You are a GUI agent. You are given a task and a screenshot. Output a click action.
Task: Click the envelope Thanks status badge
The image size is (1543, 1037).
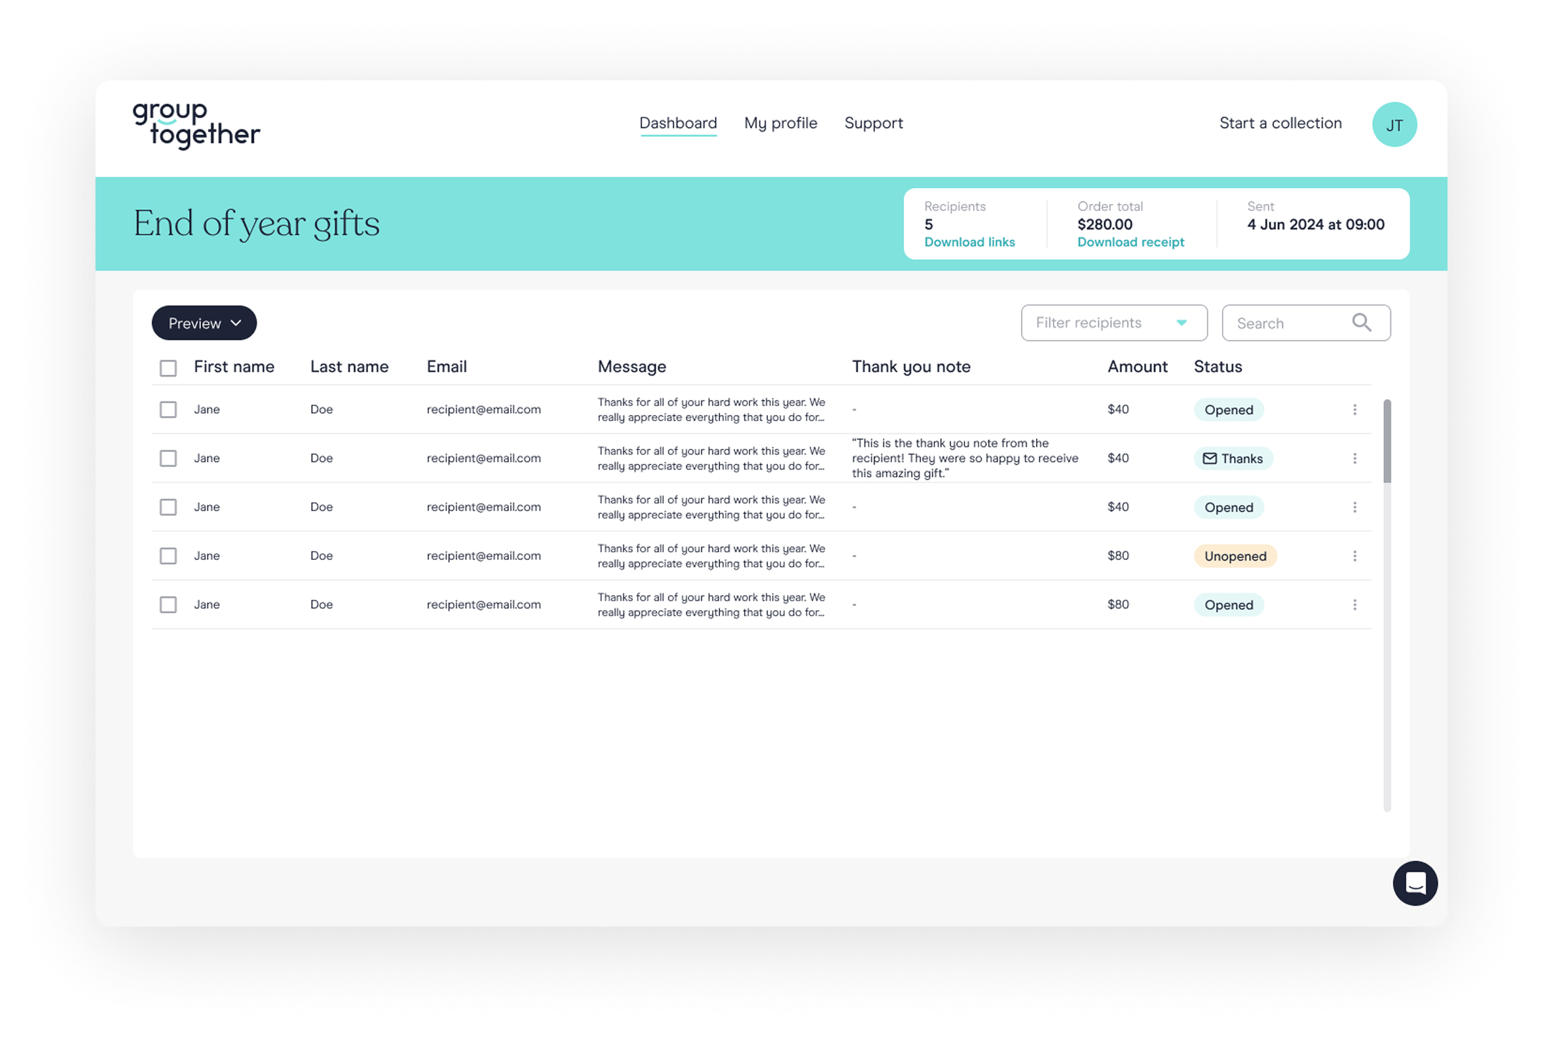coord(1233,458)
